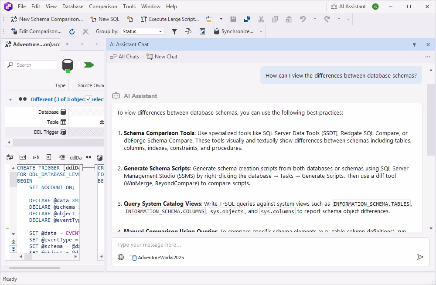Open the Database menu

click(72, 7)
